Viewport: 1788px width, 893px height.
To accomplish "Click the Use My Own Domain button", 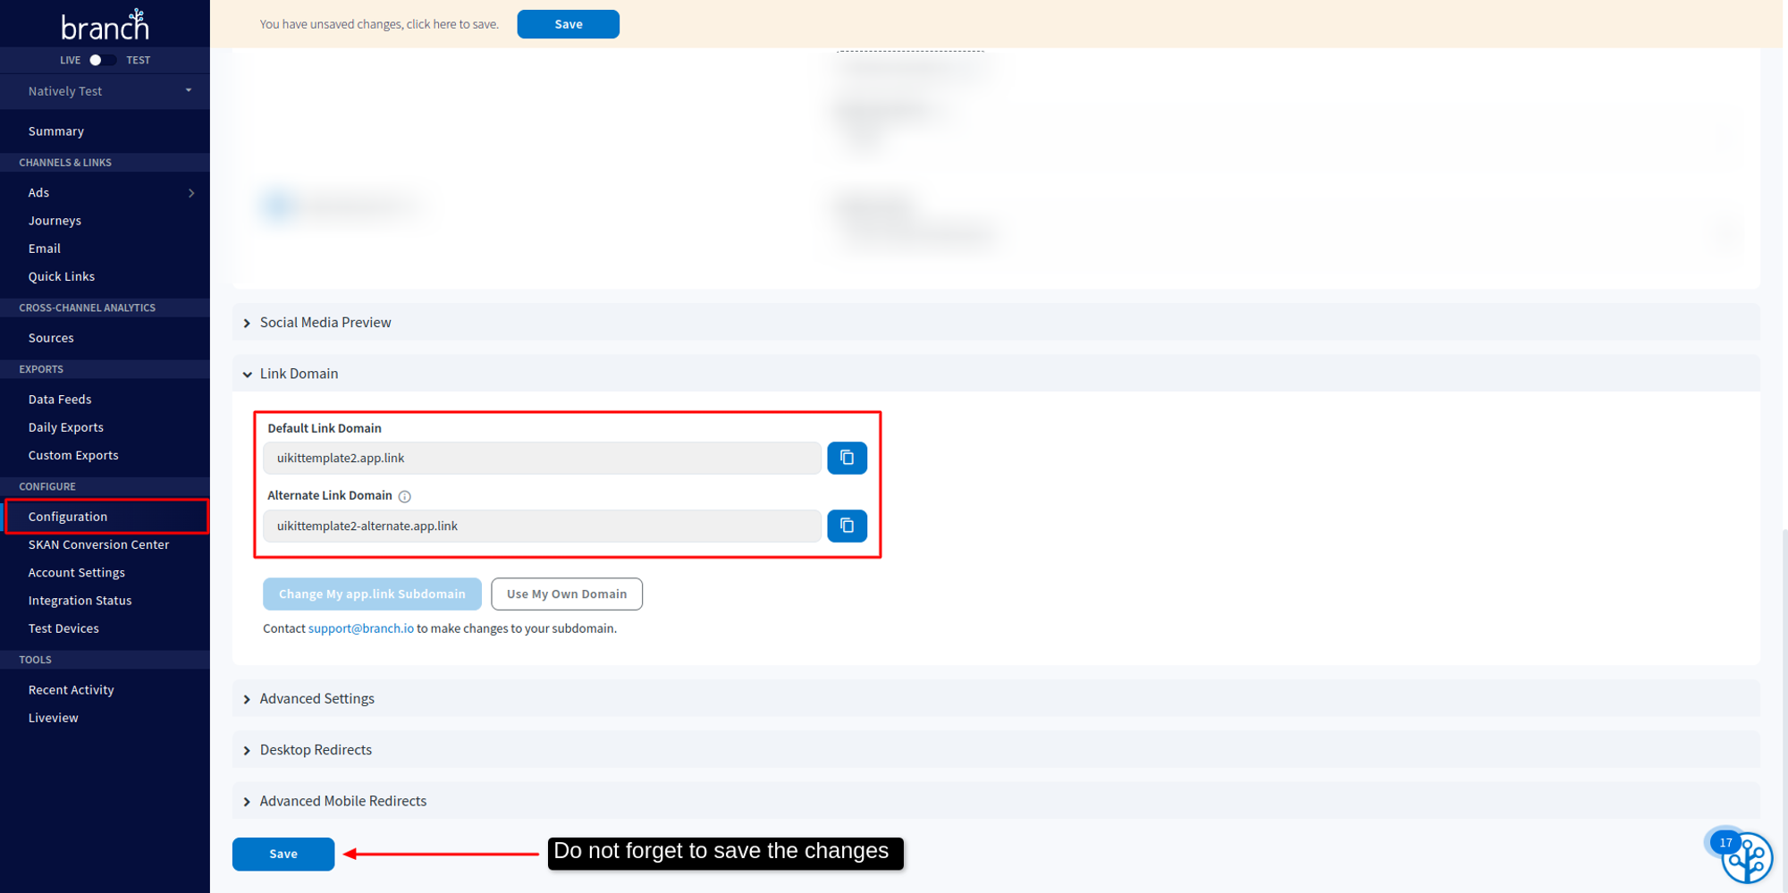I will coord(566,594).
